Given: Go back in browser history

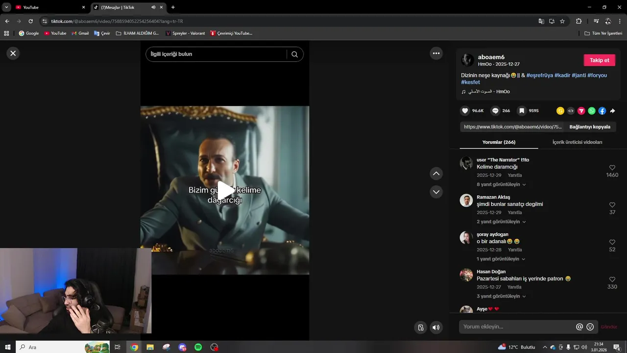Looking at the screenshot, I should click(7, 22).
